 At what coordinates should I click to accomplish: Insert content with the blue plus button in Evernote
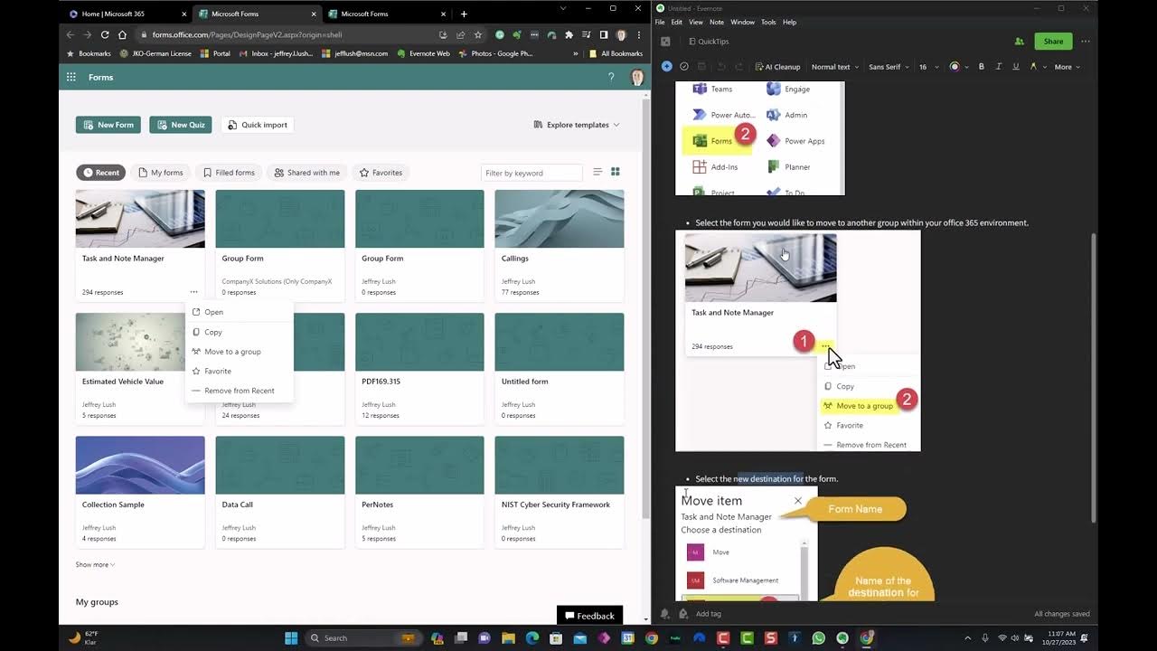(x=667, y=66)
